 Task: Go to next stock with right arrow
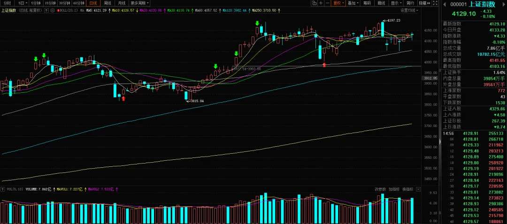point(503,4)
